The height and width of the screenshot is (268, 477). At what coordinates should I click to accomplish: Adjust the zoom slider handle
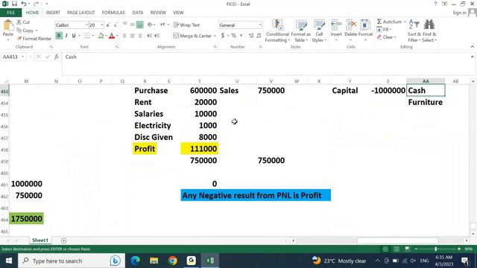[435, 249]
